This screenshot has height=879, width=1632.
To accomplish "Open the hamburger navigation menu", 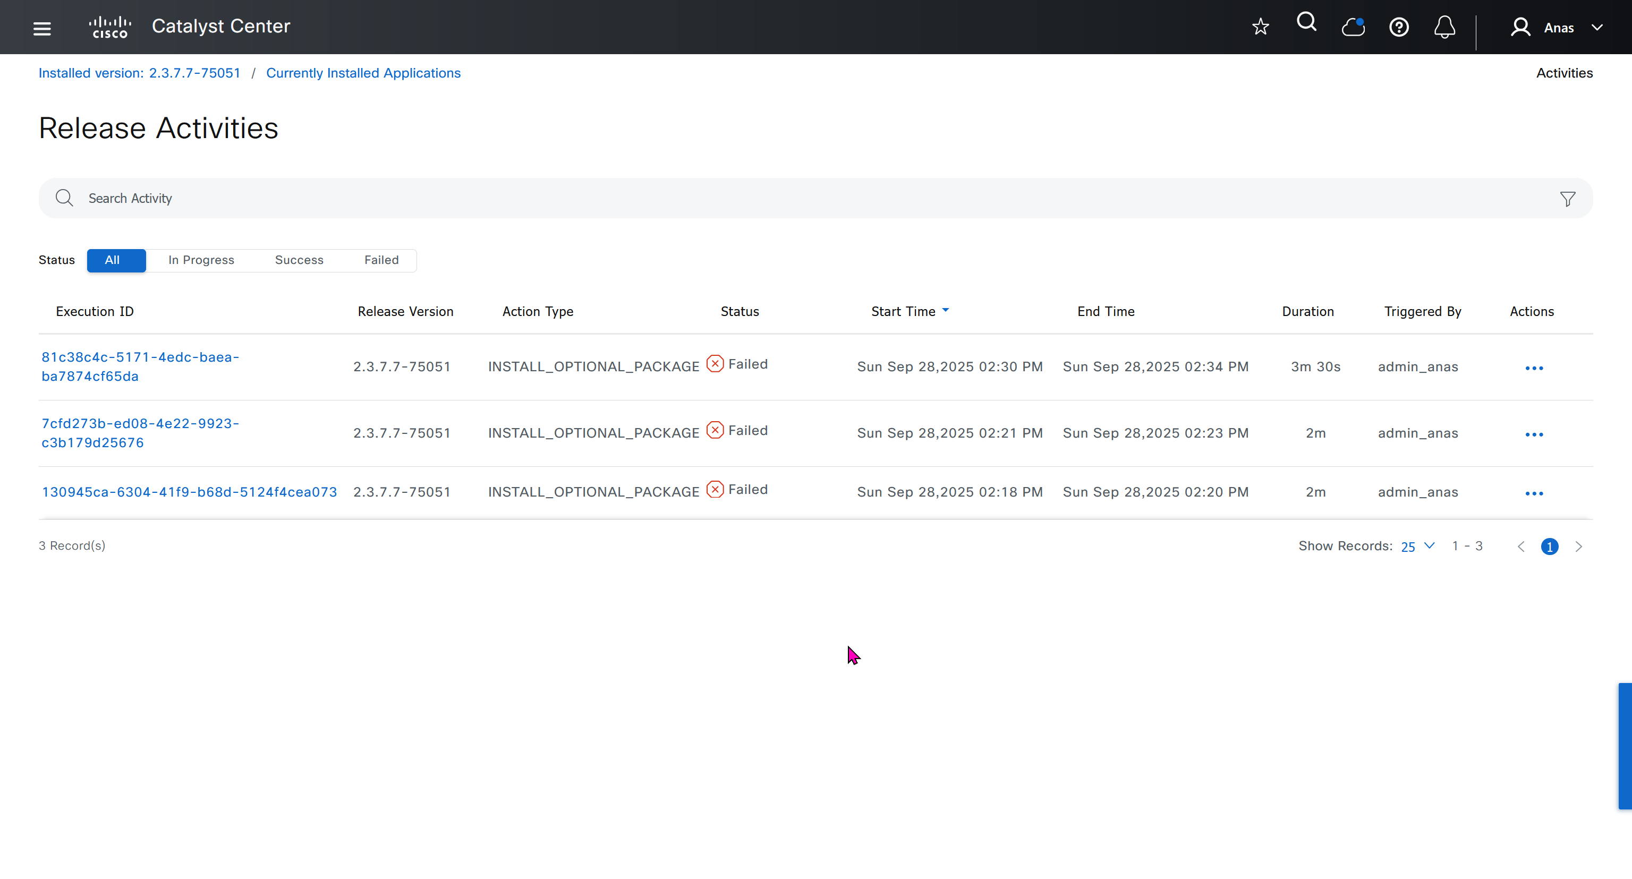I will pos(42,28).
